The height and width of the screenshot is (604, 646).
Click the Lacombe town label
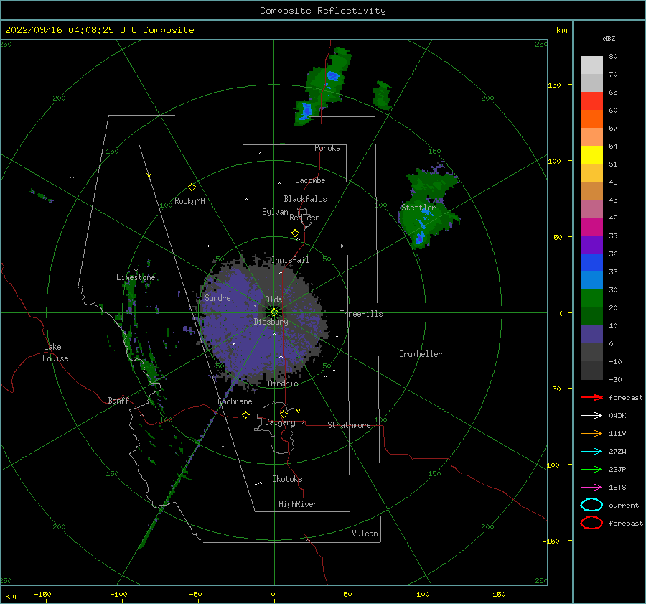coord(310,180)
